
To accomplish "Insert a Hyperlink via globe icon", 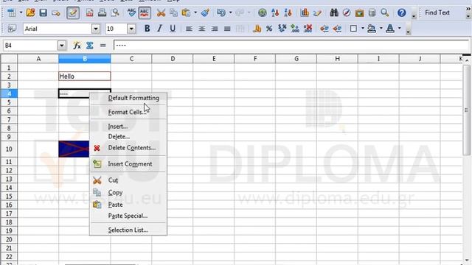I will point(263,13).
